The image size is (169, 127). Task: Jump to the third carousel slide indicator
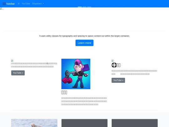click(x=89, y=7)
